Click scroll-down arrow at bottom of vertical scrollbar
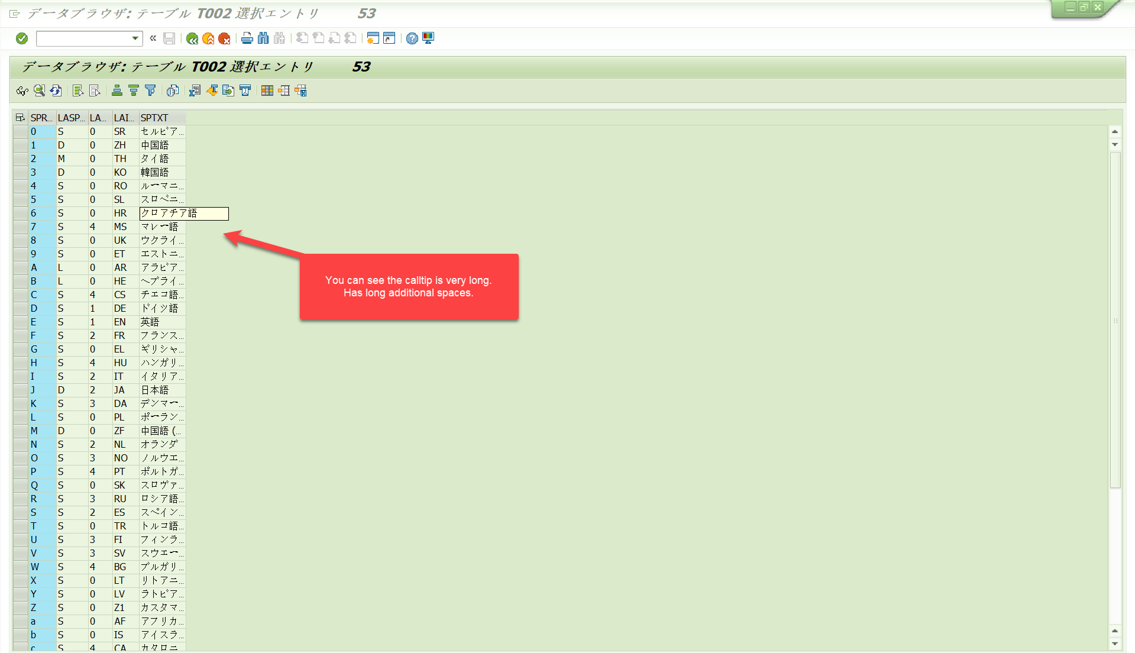Screen dimensions: 1135x653 click(x=1115, y=644)
